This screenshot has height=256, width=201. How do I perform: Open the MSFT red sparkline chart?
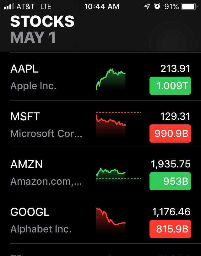tap(111, 125)
